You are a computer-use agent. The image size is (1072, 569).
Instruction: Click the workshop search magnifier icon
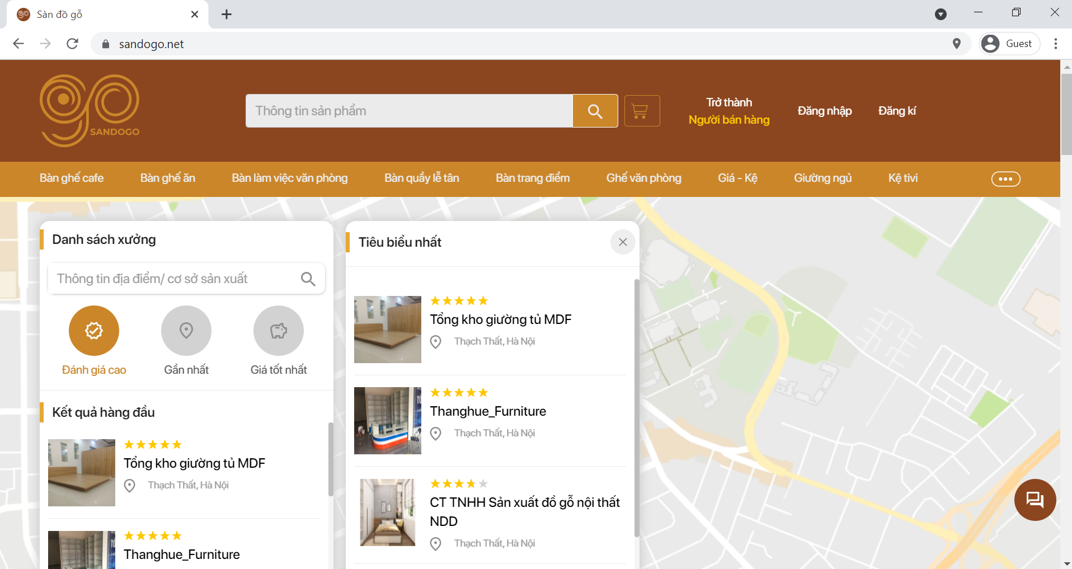pyautogui.click(x=308, y=279)
